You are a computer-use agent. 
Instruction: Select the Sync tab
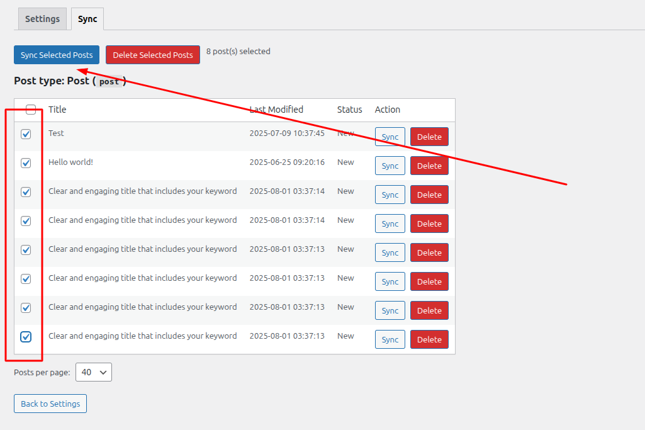pos(87,19)
